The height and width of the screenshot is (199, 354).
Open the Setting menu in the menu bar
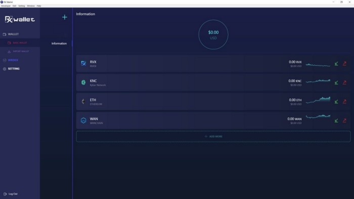tap(21, 6)
